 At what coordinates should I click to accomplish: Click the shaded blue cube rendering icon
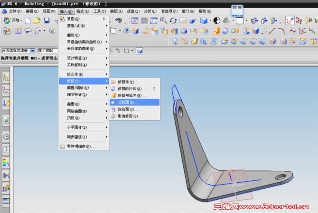pyautogui.click(x=204, y=20)
